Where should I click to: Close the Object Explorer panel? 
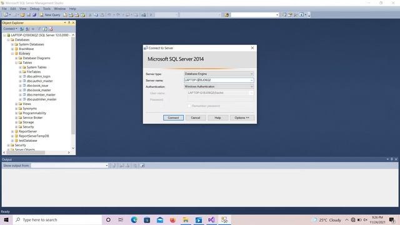point(73,22)
